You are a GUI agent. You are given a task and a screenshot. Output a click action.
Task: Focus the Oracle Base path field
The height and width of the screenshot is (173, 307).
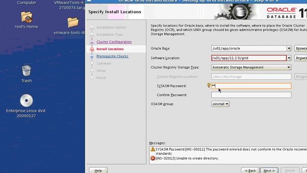249,49
